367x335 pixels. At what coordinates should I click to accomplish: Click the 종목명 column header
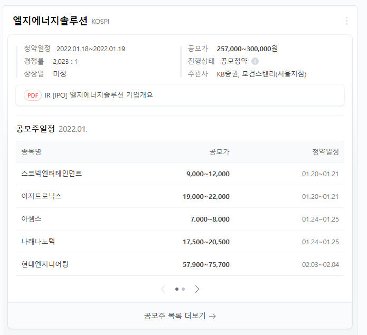click(x=31, y=152)
